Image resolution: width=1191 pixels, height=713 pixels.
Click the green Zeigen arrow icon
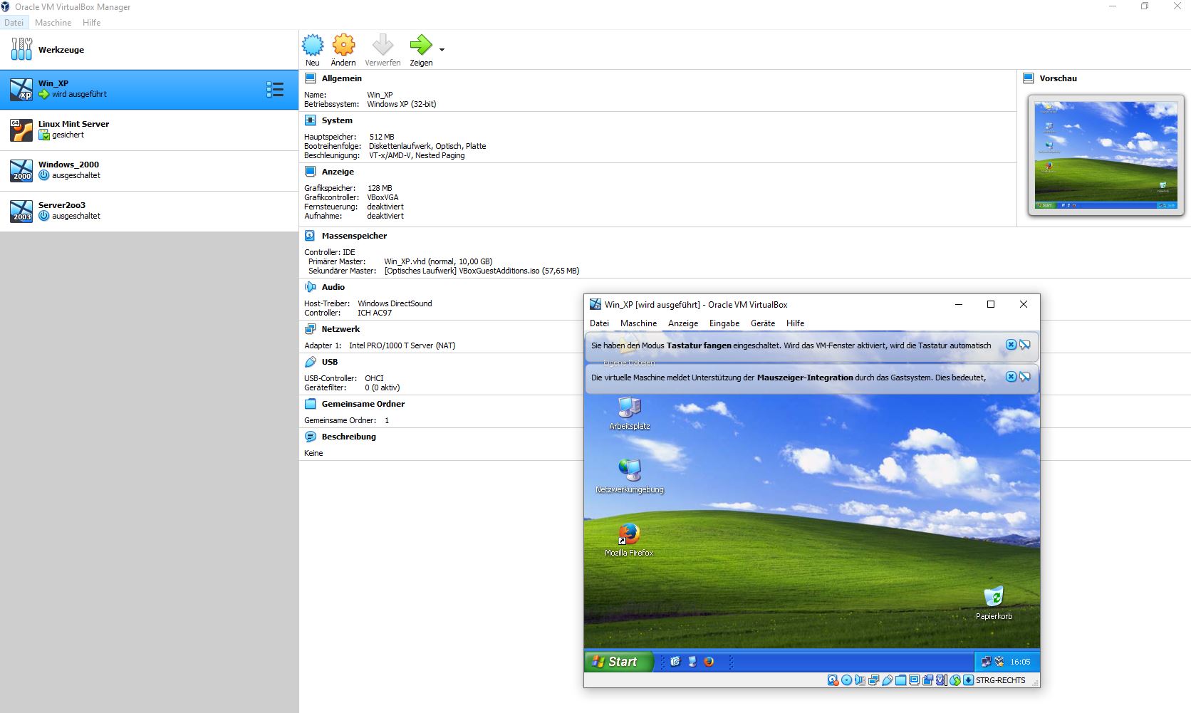point(421,50)
